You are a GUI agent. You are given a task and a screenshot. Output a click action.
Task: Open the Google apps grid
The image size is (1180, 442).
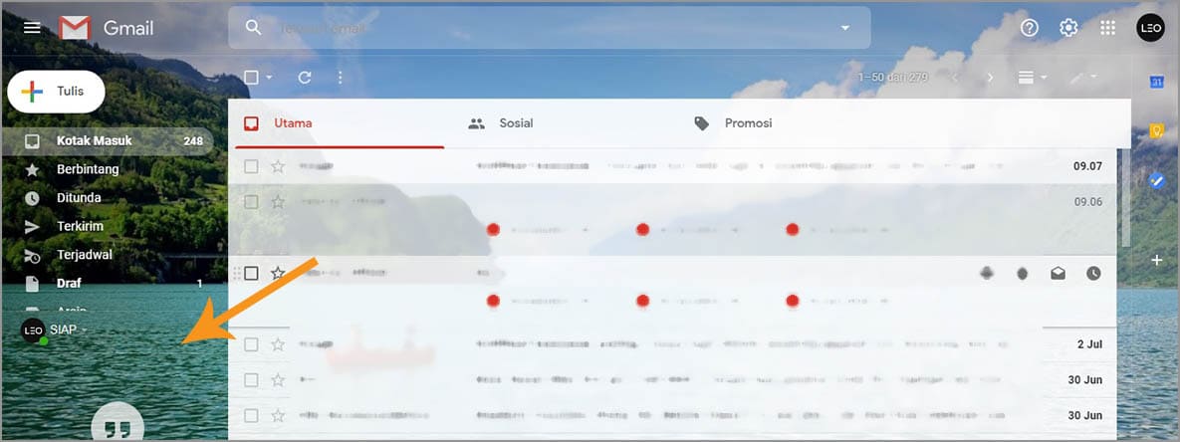[1107, 28]
